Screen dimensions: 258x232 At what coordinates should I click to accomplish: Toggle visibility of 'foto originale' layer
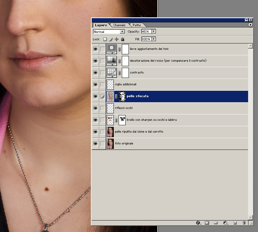pos(95,143)
